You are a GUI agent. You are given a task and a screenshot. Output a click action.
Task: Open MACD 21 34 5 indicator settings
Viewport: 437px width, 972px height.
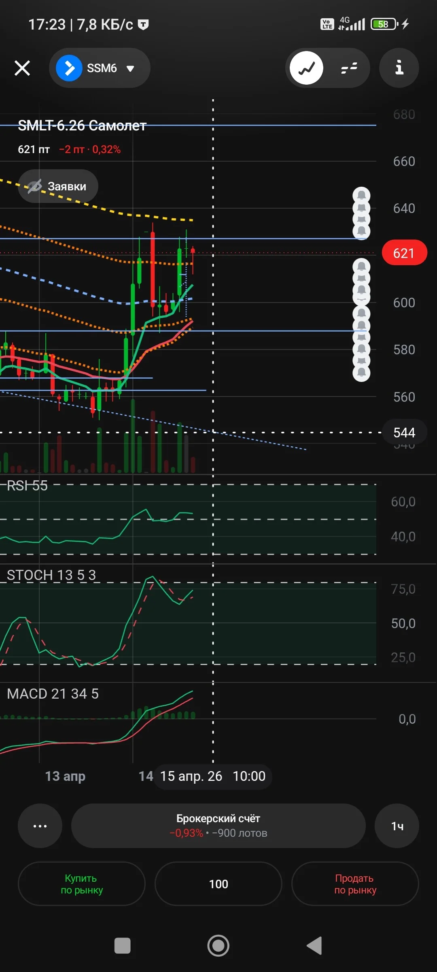[x=53, y=694]
